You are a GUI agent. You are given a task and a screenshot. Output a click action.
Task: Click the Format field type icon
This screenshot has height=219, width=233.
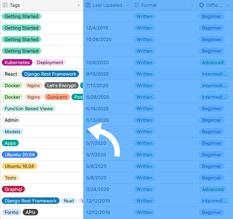click(x=136, y=5)
